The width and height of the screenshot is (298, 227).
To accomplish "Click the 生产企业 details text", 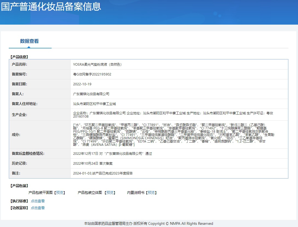I will pyautogui.click(x=173, y=115).
